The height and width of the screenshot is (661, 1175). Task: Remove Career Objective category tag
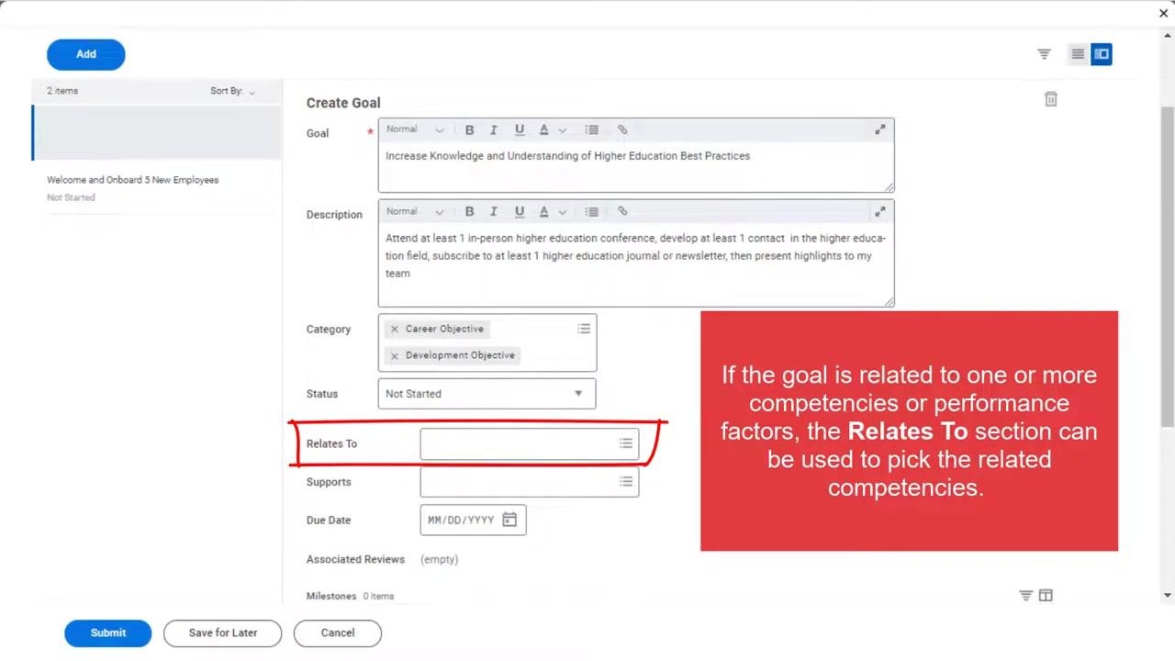(x=395, y=329)
